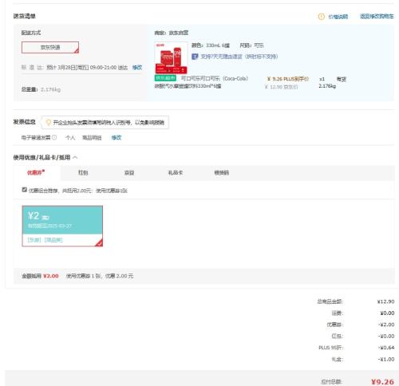Click the 商品明细 invoice content text

pos(92,138)
